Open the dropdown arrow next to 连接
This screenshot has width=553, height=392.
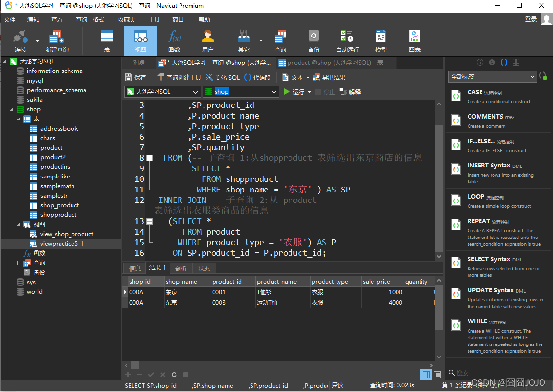(x=37, y=41)
